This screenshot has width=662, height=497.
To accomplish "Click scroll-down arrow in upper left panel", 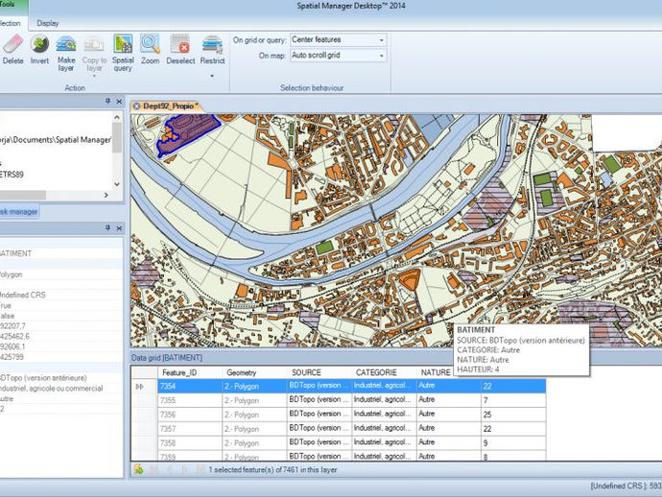I will (117, 184).
